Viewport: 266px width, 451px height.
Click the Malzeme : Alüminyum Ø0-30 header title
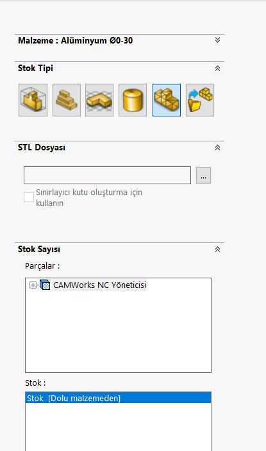coord(75,40)
